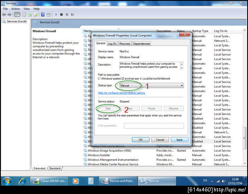Click the Pause button in the dialog

pyautogui.click(x=151, y=109)
